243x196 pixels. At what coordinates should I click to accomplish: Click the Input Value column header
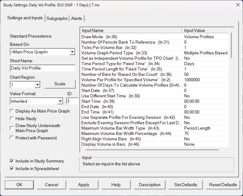click(205, 30)
